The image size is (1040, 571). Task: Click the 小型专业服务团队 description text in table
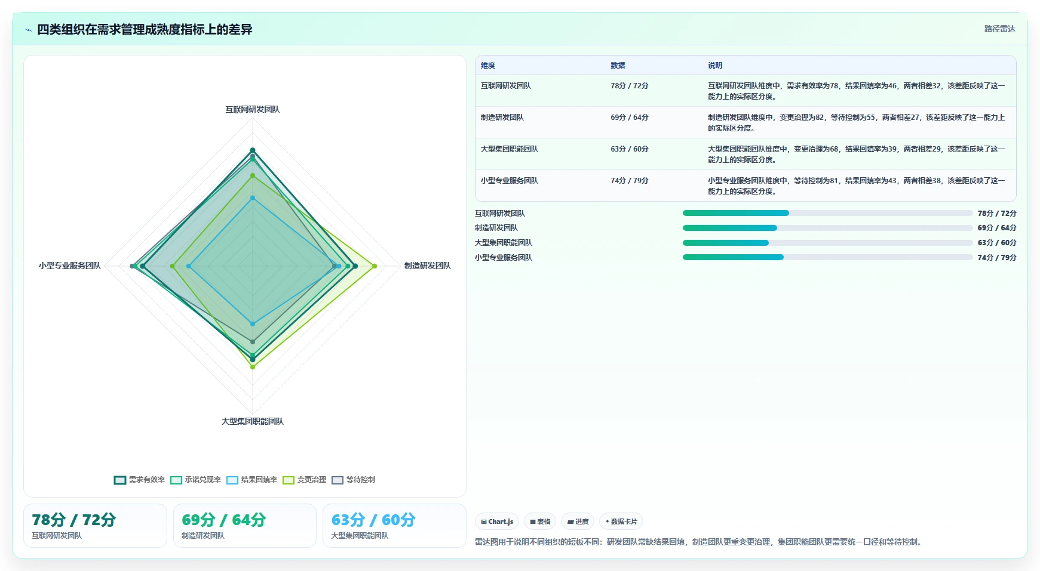tap(857, 186)
